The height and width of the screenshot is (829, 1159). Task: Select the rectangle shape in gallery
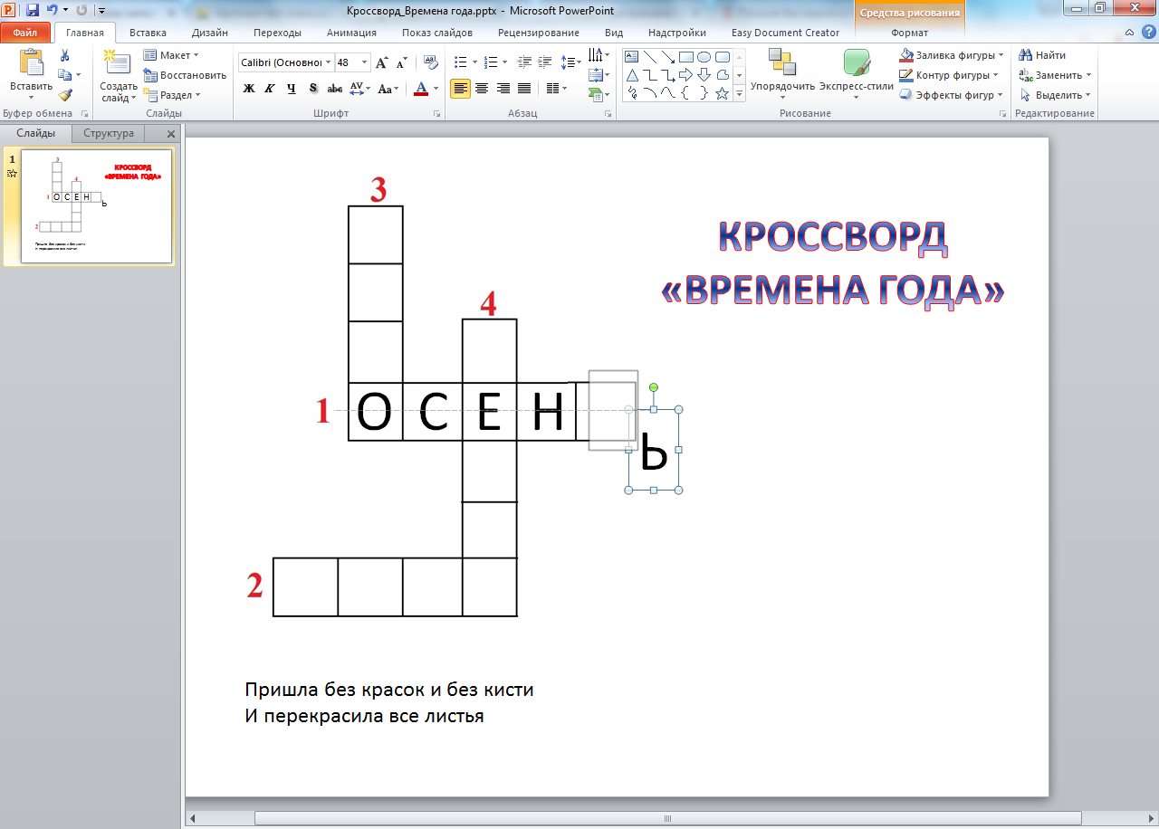pos(685,56)
